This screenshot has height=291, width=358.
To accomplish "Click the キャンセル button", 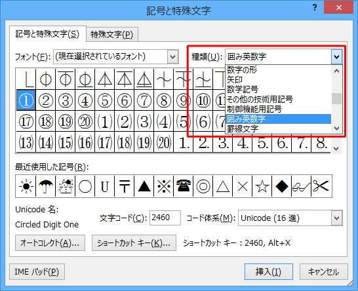I will [323, 271].
